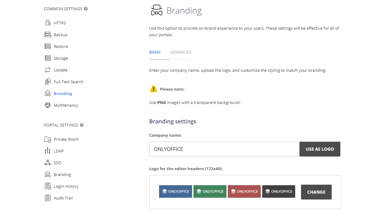
Task: Click the Restore icon in Common Settings
Action: click(48, 46)
